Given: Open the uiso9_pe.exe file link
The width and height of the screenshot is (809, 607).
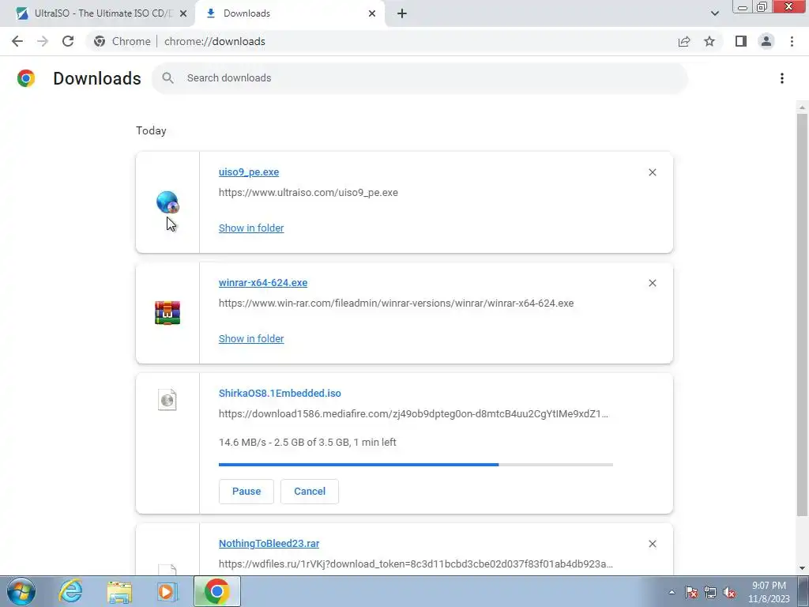Looking at the screenshot, I should [249, 172].
